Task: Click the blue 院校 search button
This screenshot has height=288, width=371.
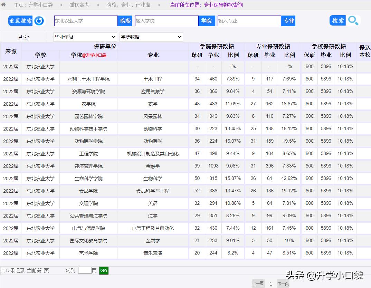Action: tap(125, 21)
